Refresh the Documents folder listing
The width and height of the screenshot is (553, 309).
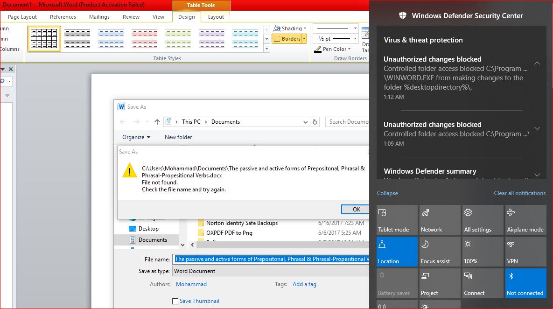click(315, 122)
